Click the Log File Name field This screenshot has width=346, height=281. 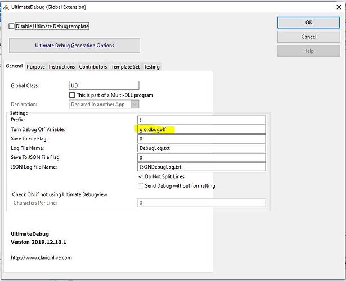(x=201, y=148)
